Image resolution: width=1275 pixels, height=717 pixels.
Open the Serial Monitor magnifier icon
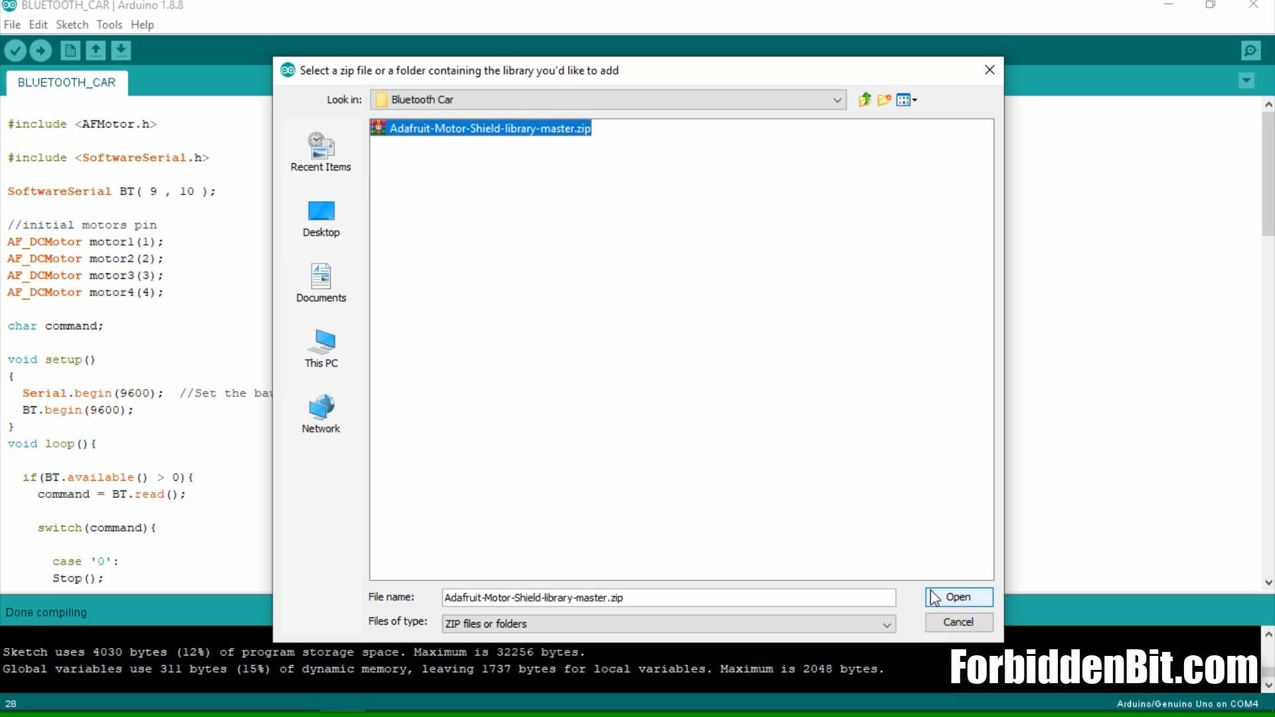[x=1250, y=50]
